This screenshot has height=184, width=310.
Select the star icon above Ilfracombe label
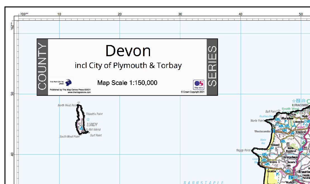click(294, 101)
